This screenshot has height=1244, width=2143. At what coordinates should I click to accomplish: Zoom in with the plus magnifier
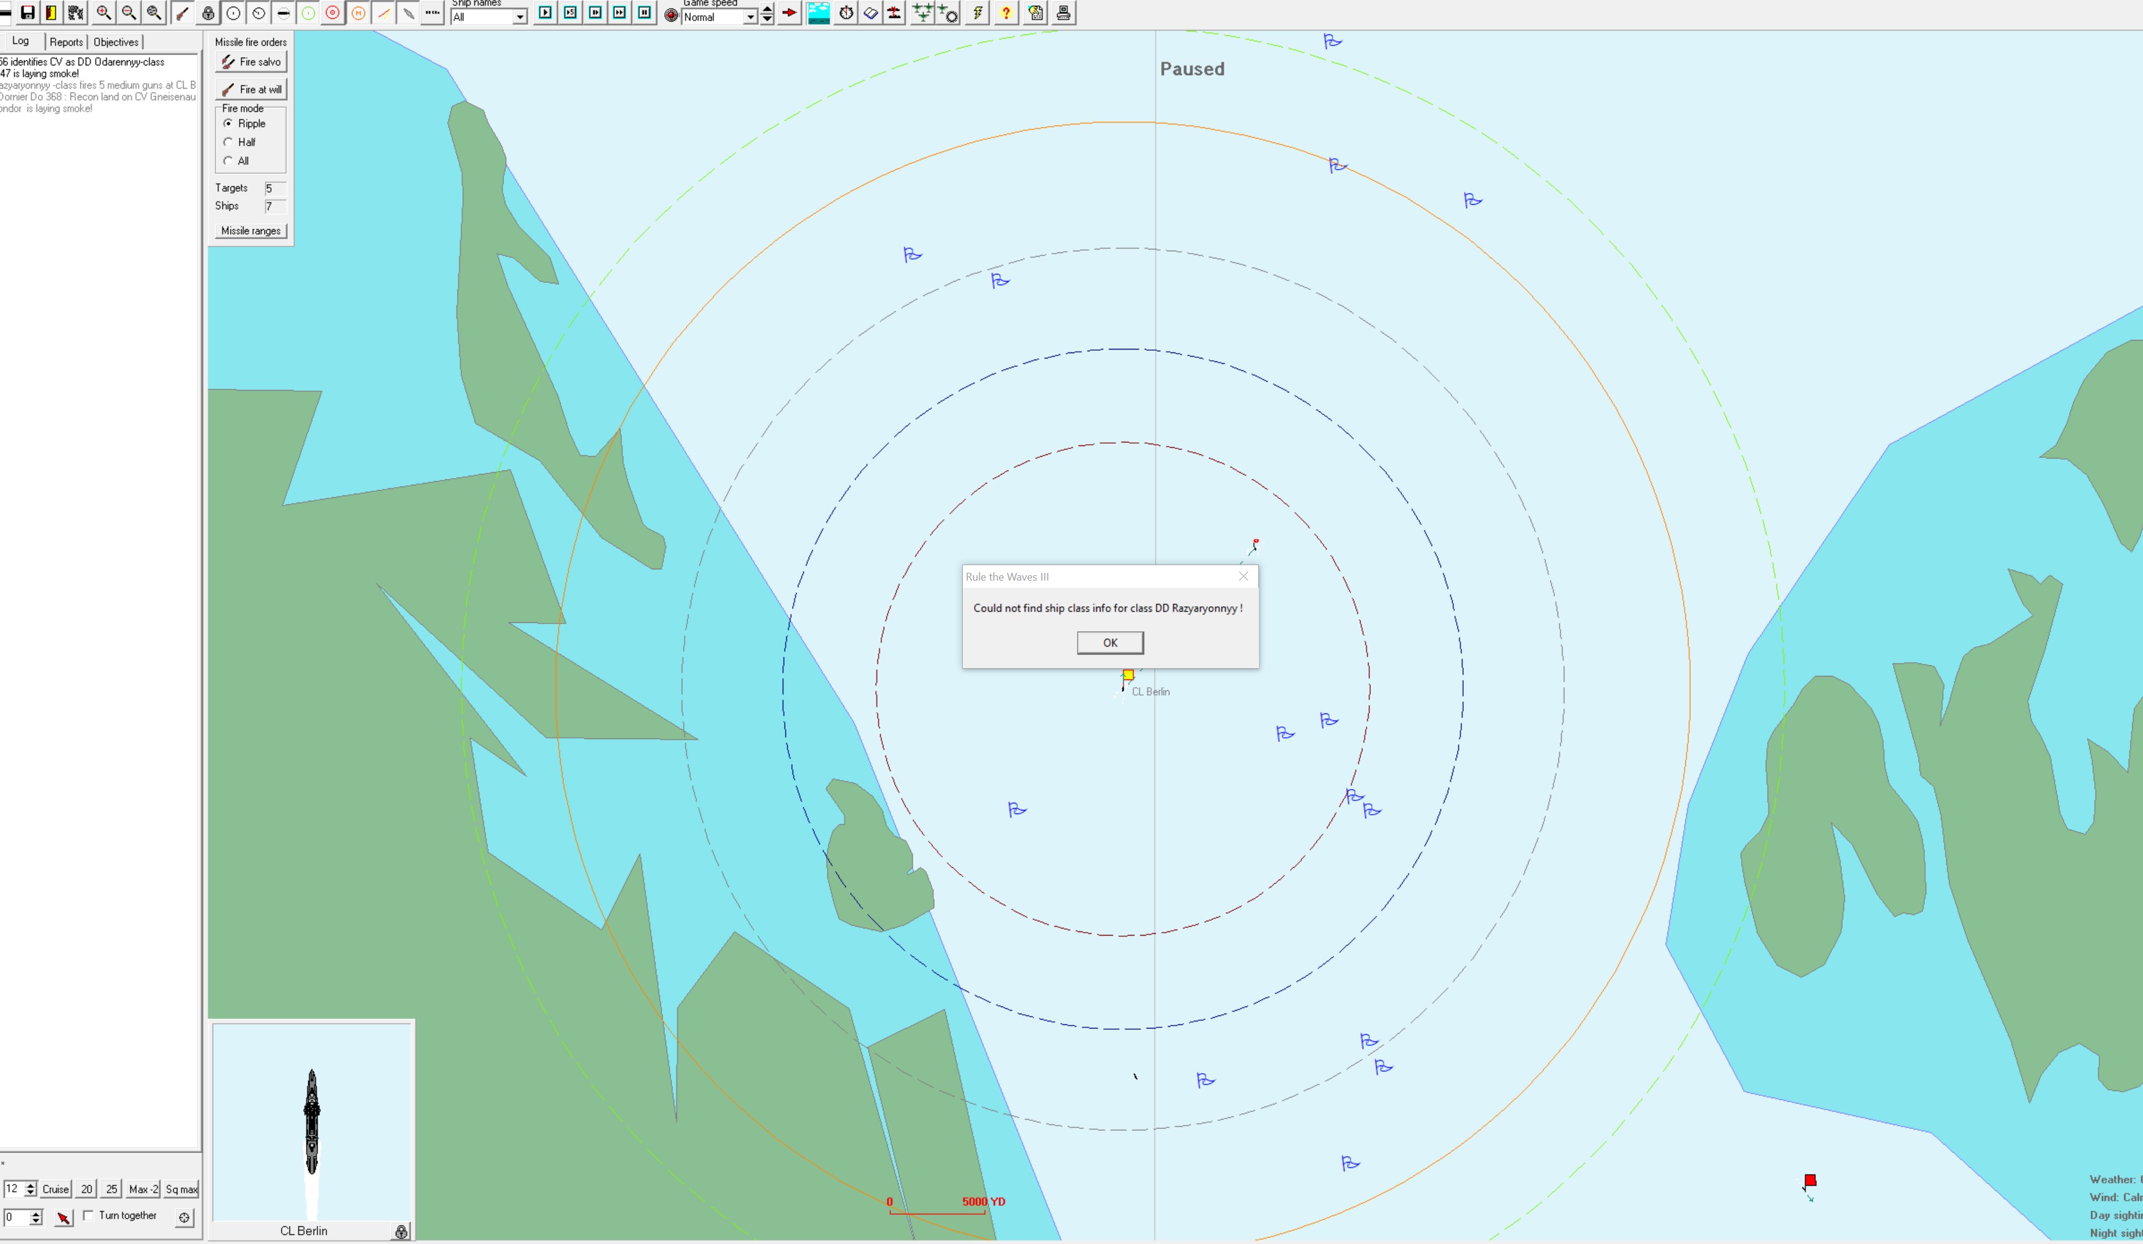[x=104, y=13]
